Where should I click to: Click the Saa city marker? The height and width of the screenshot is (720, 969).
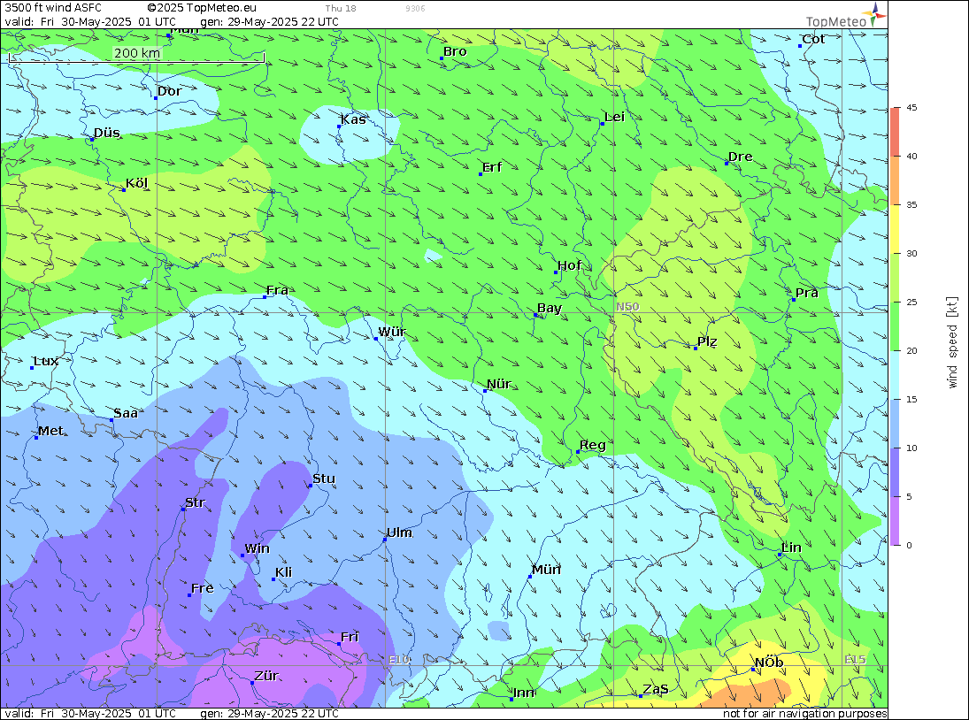[x=112, y=420]
